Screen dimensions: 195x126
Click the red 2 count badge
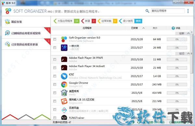[94, 21]
